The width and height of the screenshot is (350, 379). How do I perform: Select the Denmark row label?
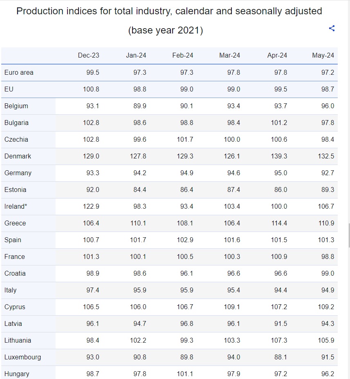18,156
